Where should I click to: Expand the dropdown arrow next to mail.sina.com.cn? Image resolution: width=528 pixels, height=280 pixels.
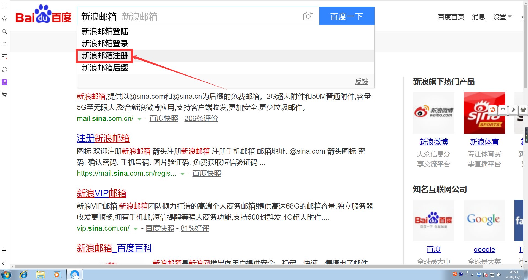point(139,119)
